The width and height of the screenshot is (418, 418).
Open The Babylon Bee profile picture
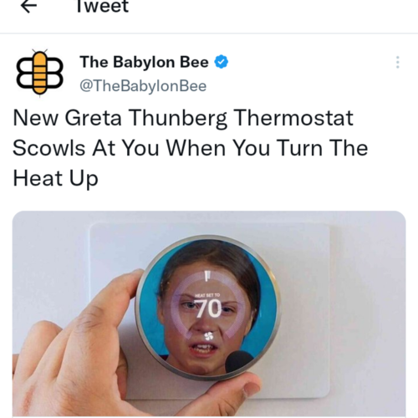pyautogui.click(x=39, y=72)
